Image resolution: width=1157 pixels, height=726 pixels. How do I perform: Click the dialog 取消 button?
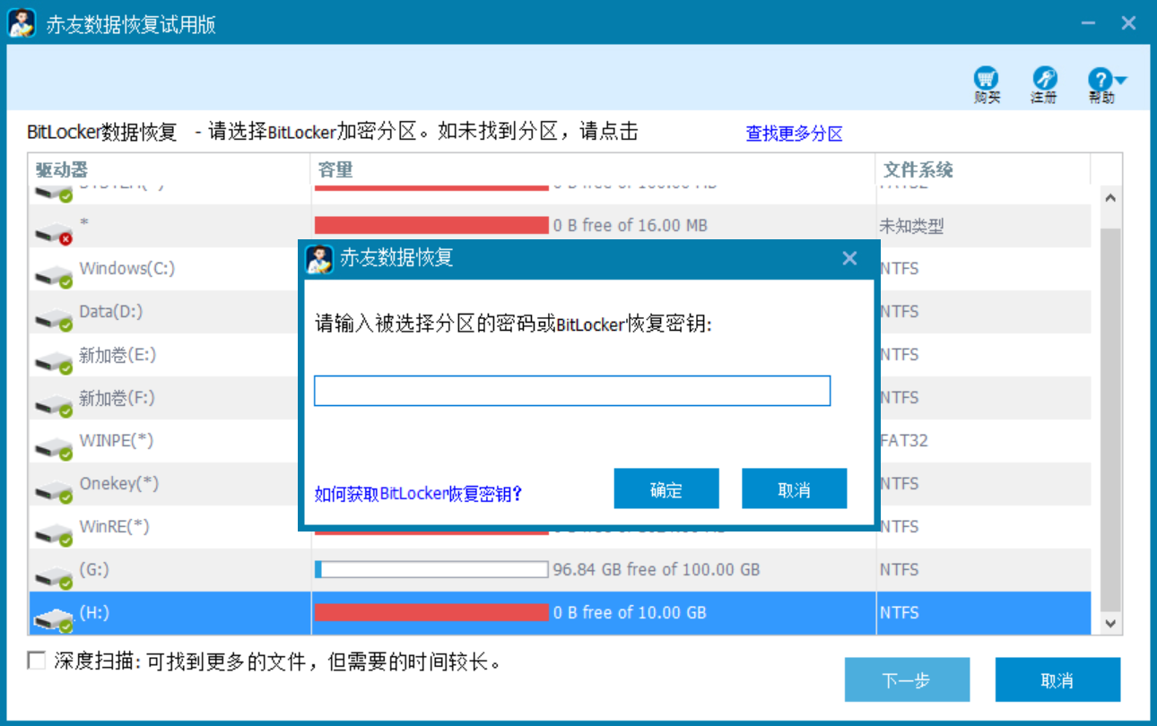(794, 488)
